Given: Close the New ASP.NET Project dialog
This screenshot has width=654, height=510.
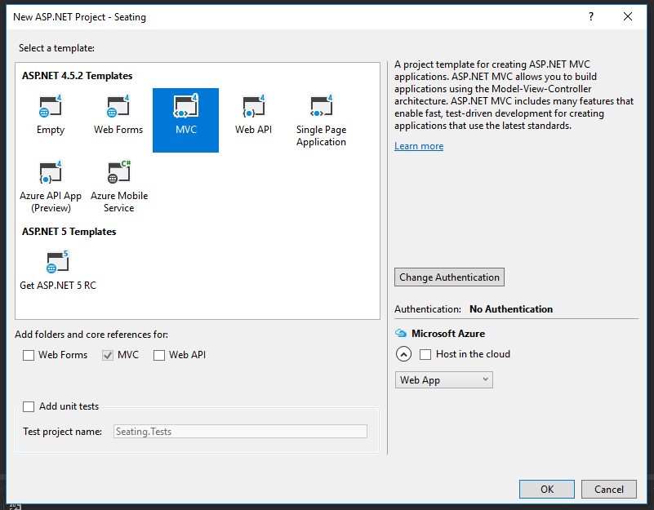Looking at the screenshot, I should coord(628,16).
